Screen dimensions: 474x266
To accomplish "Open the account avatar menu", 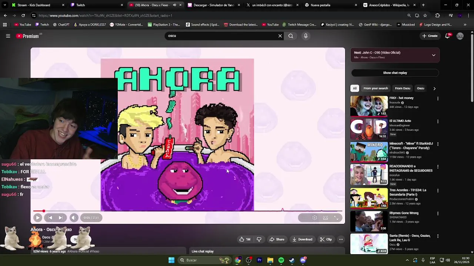I will click(460, 36).
